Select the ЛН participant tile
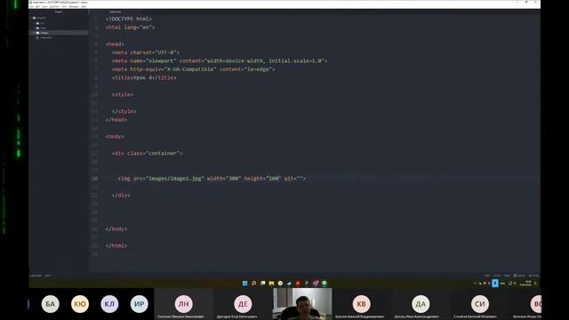Screen dimensions: 569x320 tap(184, 304)
